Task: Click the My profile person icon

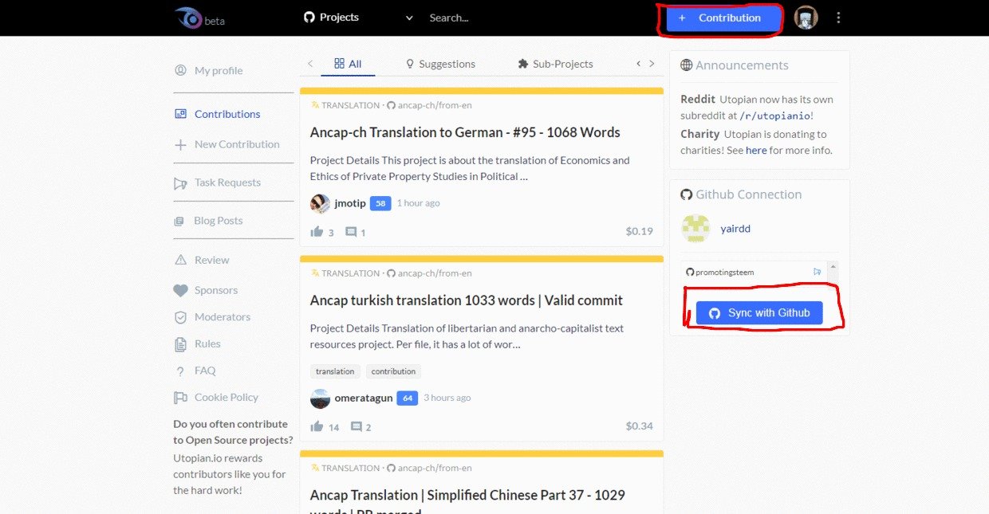Action: (180, 70)
